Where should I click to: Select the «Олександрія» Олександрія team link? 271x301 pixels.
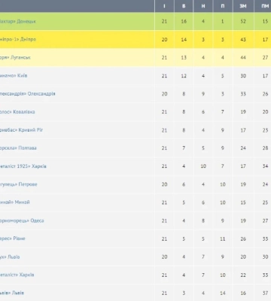pyautogui.click(x=28, y=93)
